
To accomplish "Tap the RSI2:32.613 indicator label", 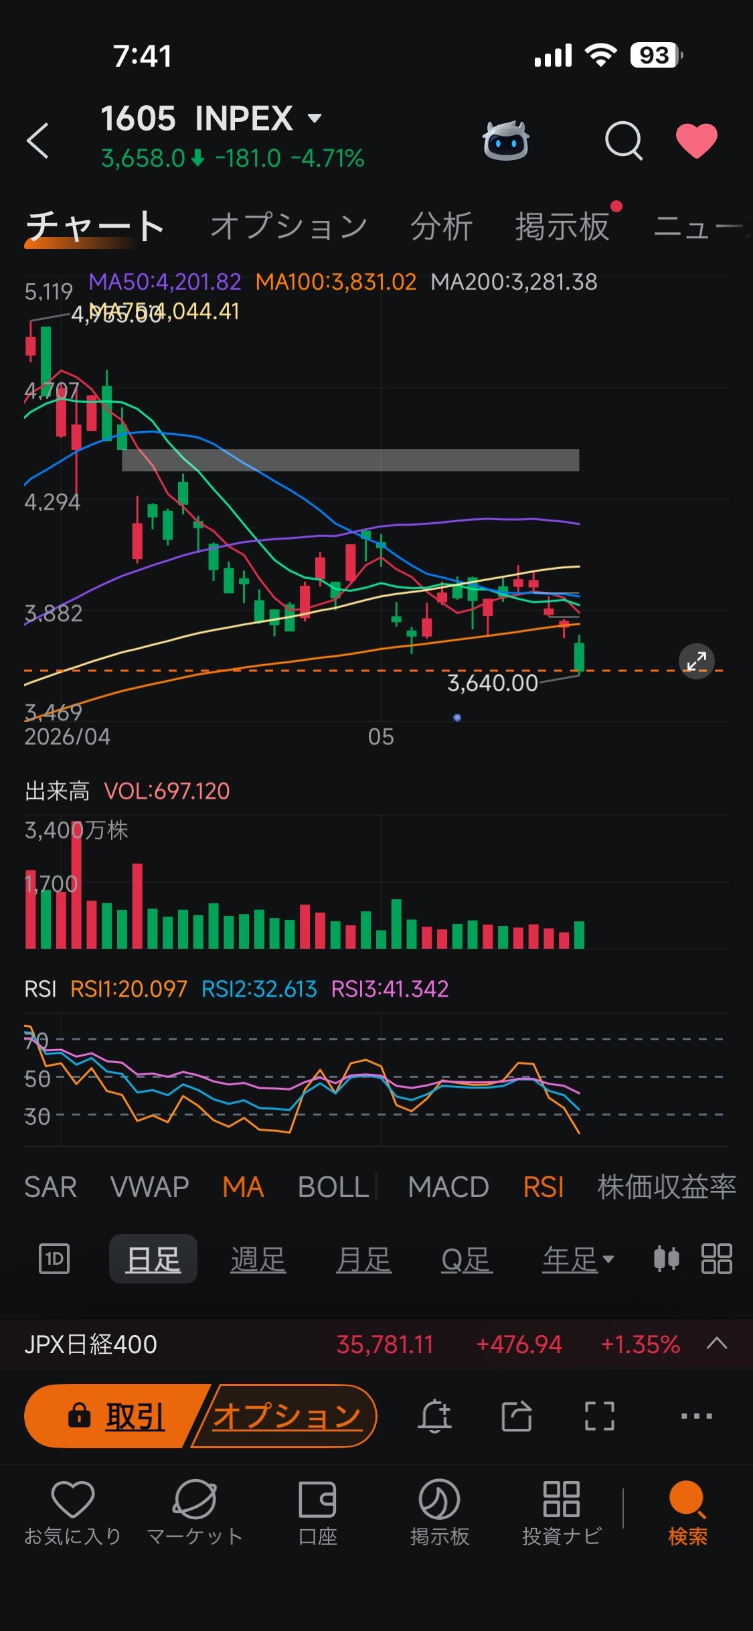I will [x=259, y=989].
